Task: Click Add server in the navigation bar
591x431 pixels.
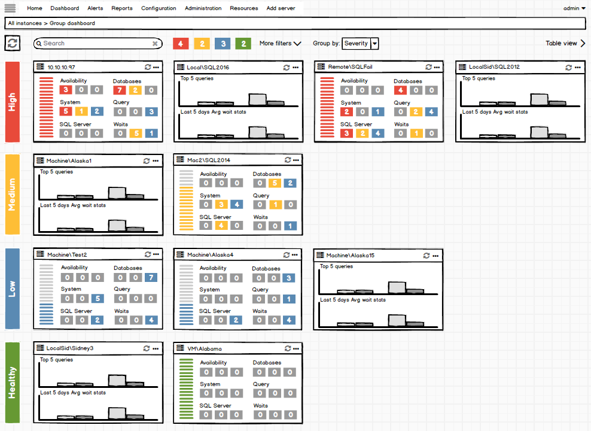Action: click(x=281, y=8)
